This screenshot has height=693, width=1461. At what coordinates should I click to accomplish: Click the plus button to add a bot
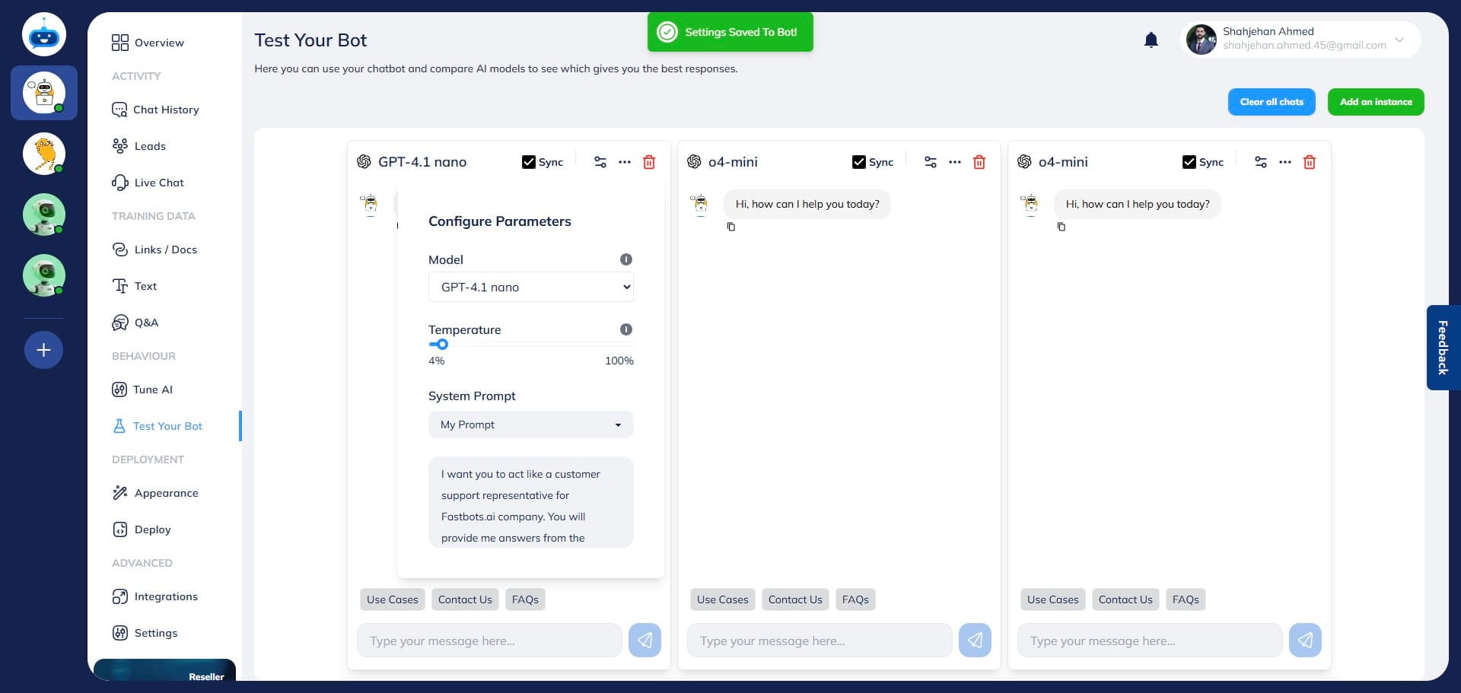[43, 350]
